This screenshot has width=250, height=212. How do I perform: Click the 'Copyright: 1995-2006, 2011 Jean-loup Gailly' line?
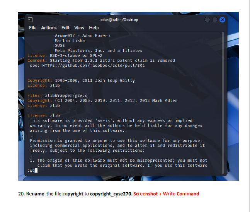[x=81, y=80]
